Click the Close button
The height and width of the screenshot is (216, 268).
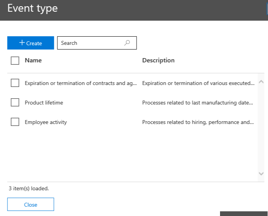click(x=30, y=205)
